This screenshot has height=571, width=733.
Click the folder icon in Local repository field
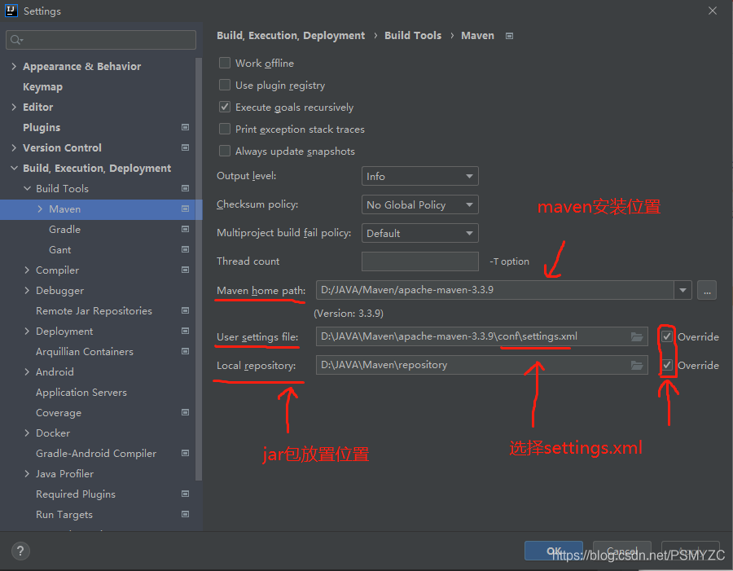(x=637, y=365)
